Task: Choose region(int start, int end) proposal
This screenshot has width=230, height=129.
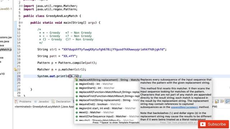Action: pyautogui.click(x=107, y=108)
